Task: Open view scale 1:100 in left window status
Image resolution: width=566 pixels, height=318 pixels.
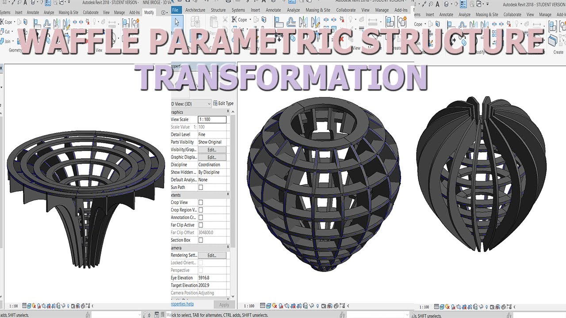Action: click(x=14, y=306)
